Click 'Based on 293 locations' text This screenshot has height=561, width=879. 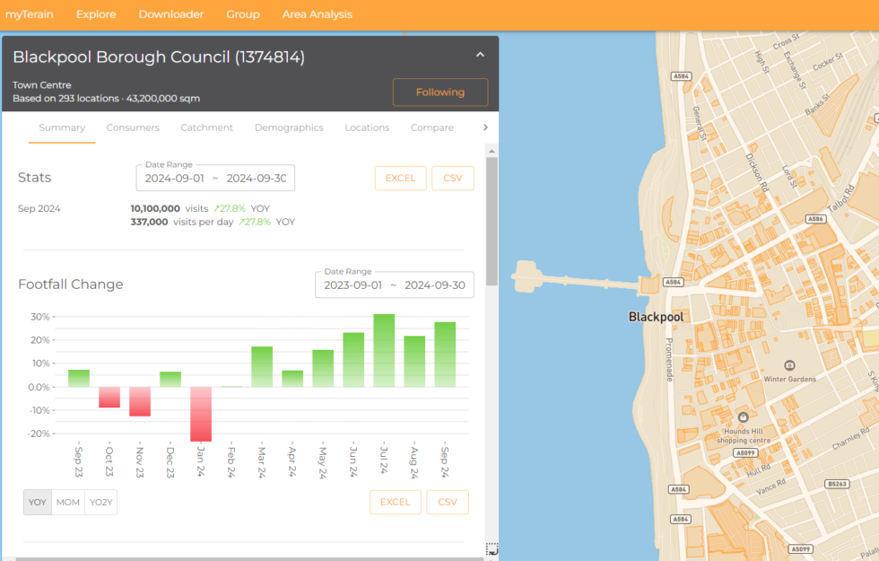click(65, 98)
